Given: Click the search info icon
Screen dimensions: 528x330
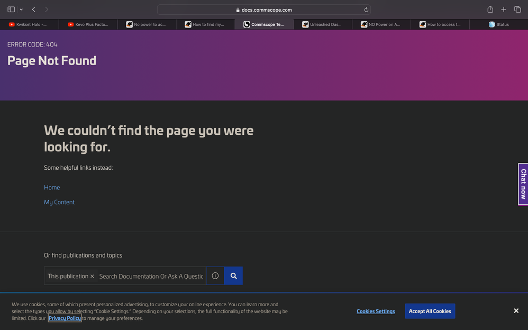Looking at the screenshot, I should tap(215, 276).
